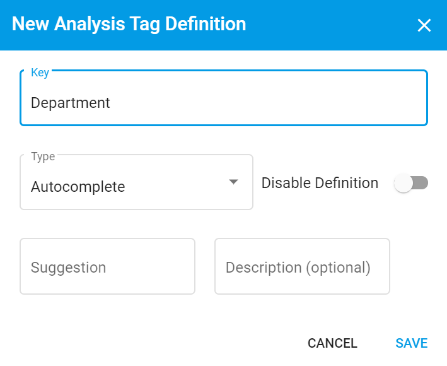This screenshot has width=447, height=366.
Task: Click the gray track of the Disable Definition toggle
Action: [421, 183]
